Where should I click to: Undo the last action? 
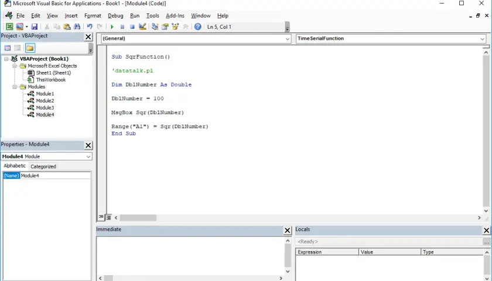90,27
